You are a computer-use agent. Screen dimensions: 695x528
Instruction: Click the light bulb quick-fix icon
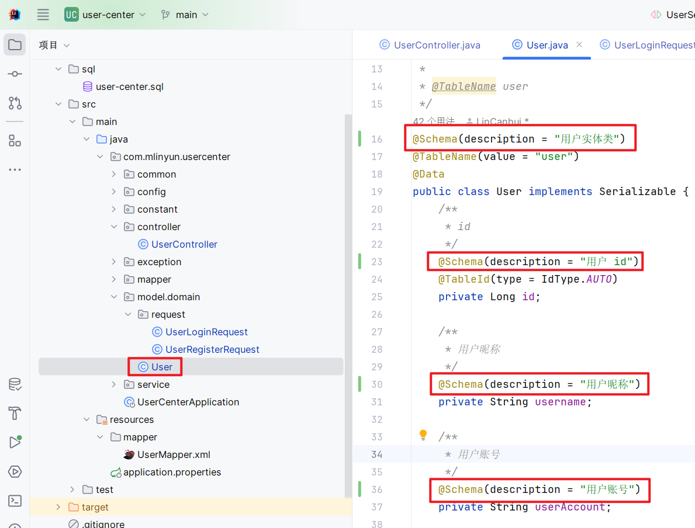point(423,435)
